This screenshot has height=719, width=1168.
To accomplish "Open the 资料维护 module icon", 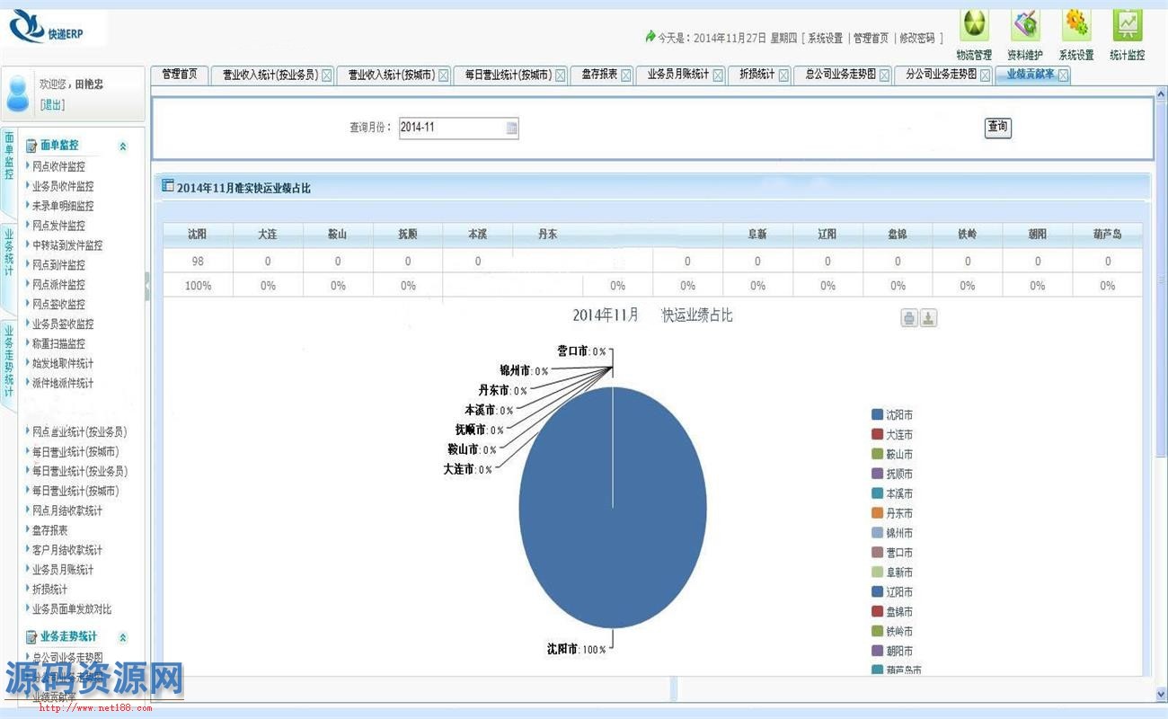I will [x=1025, y=25].
